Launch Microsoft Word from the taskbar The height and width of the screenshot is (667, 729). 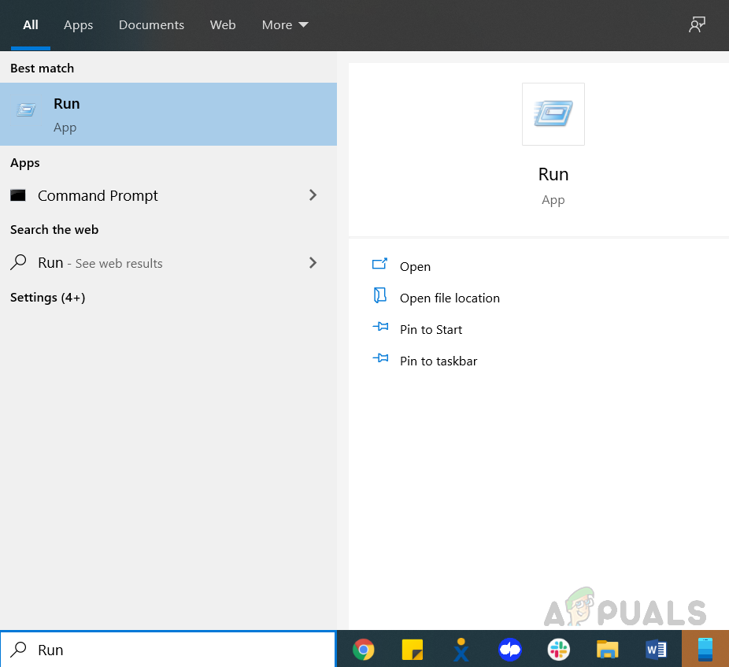(655, 650)
